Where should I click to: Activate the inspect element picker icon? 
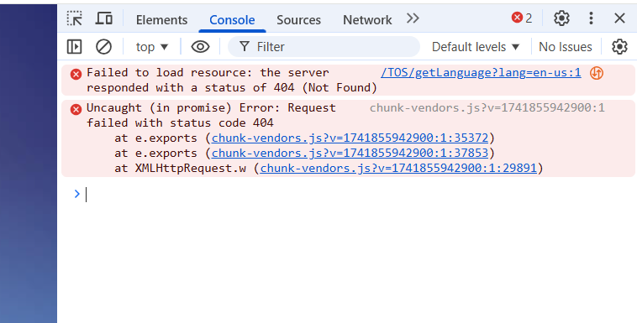(74, 18)
